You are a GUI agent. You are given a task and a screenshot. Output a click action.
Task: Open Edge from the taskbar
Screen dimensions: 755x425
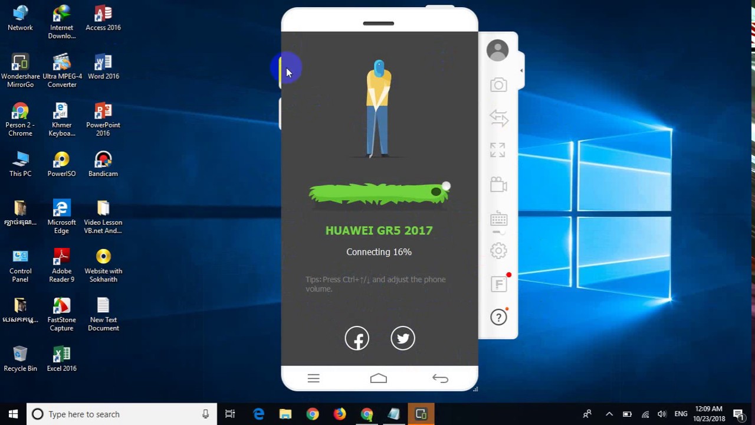pyautogui.click(x=258, y=414)
